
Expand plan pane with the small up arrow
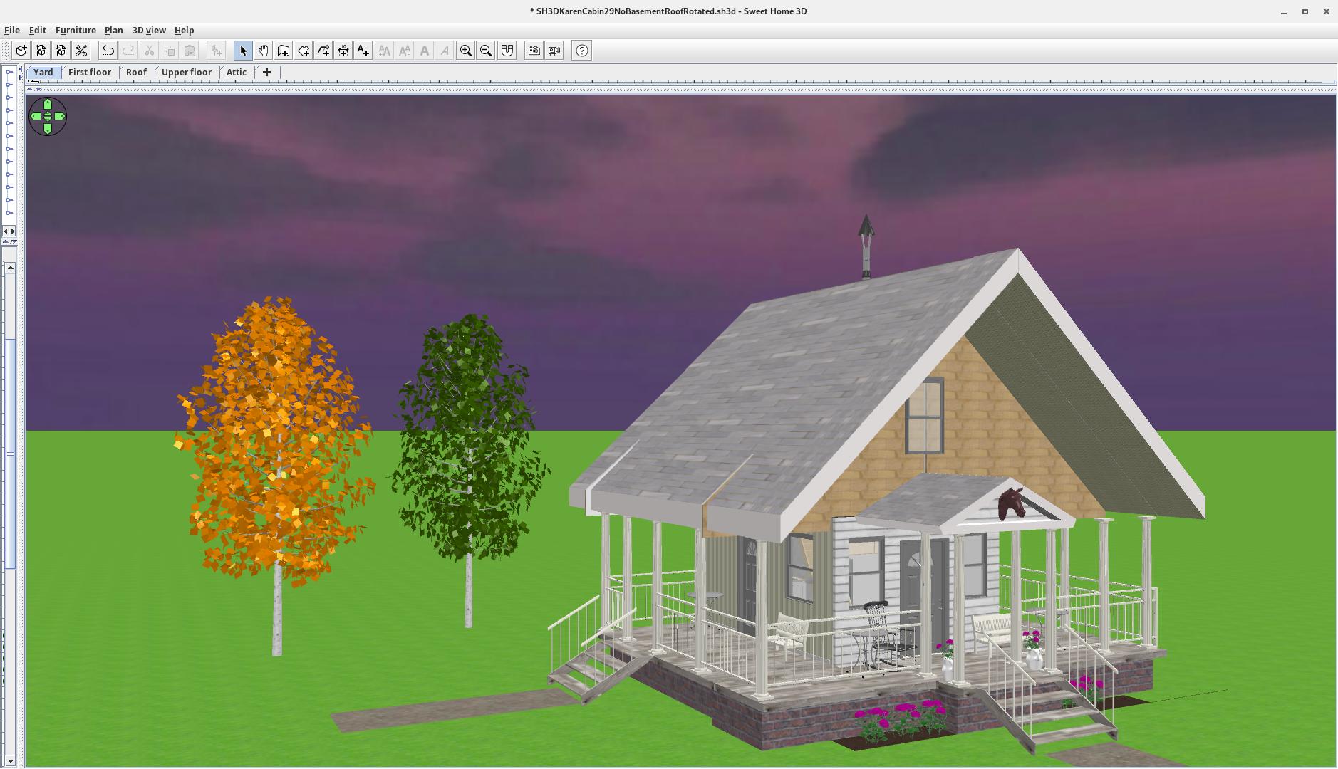(x=30, y=88)
